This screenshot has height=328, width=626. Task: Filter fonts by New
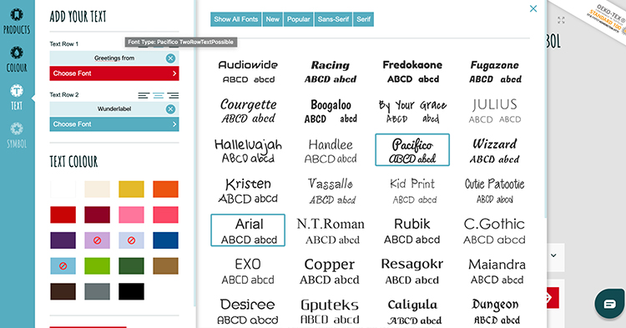(273, 19)
